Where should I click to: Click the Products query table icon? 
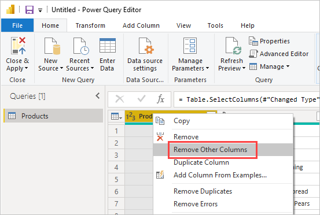12,116
